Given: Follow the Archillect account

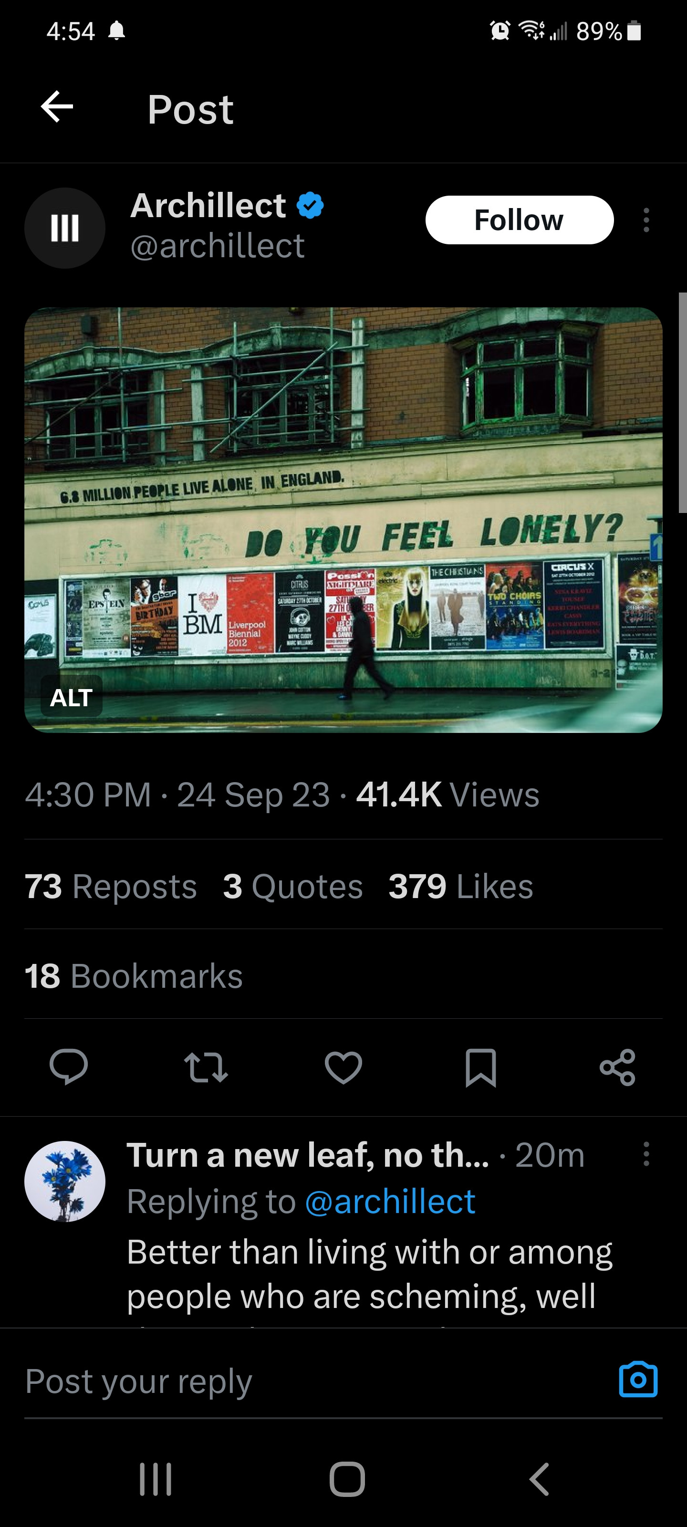Looking at the screenshot, I should click(519, 220).
